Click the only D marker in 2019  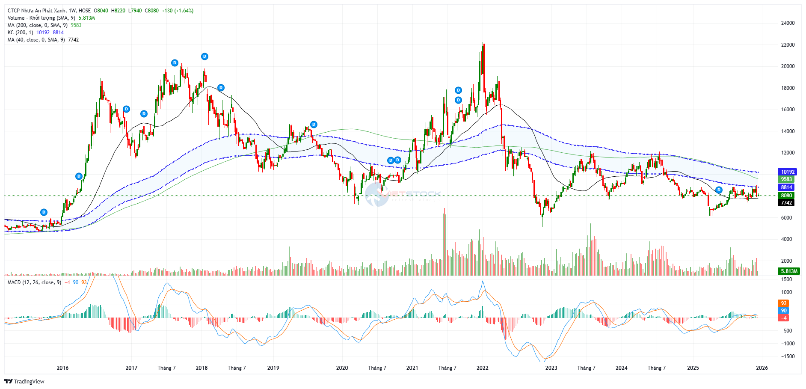[x=314, y=125]
